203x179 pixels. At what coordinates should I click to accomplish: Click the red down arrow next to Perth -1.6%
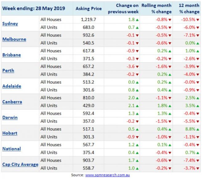pyautogui.click(x=169, y=67)
